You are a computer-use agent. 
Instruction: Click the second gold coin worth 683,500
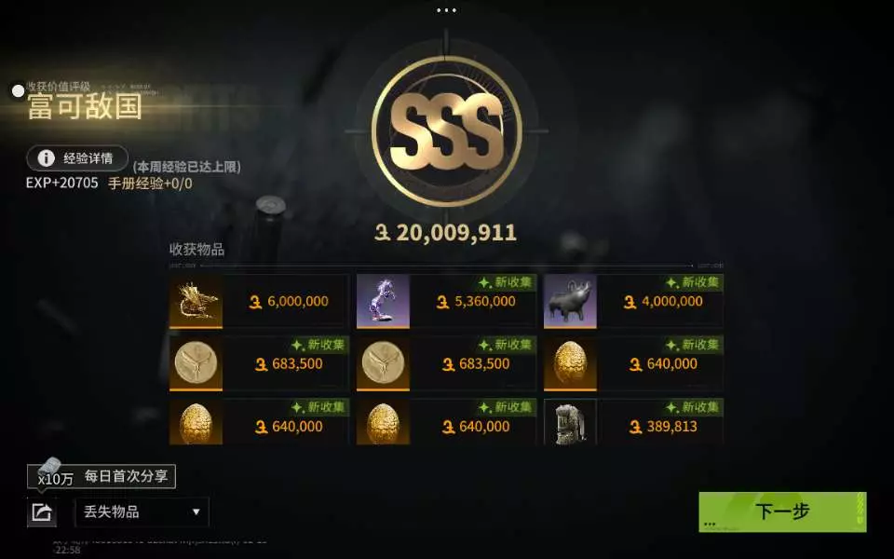click(446, 364)
